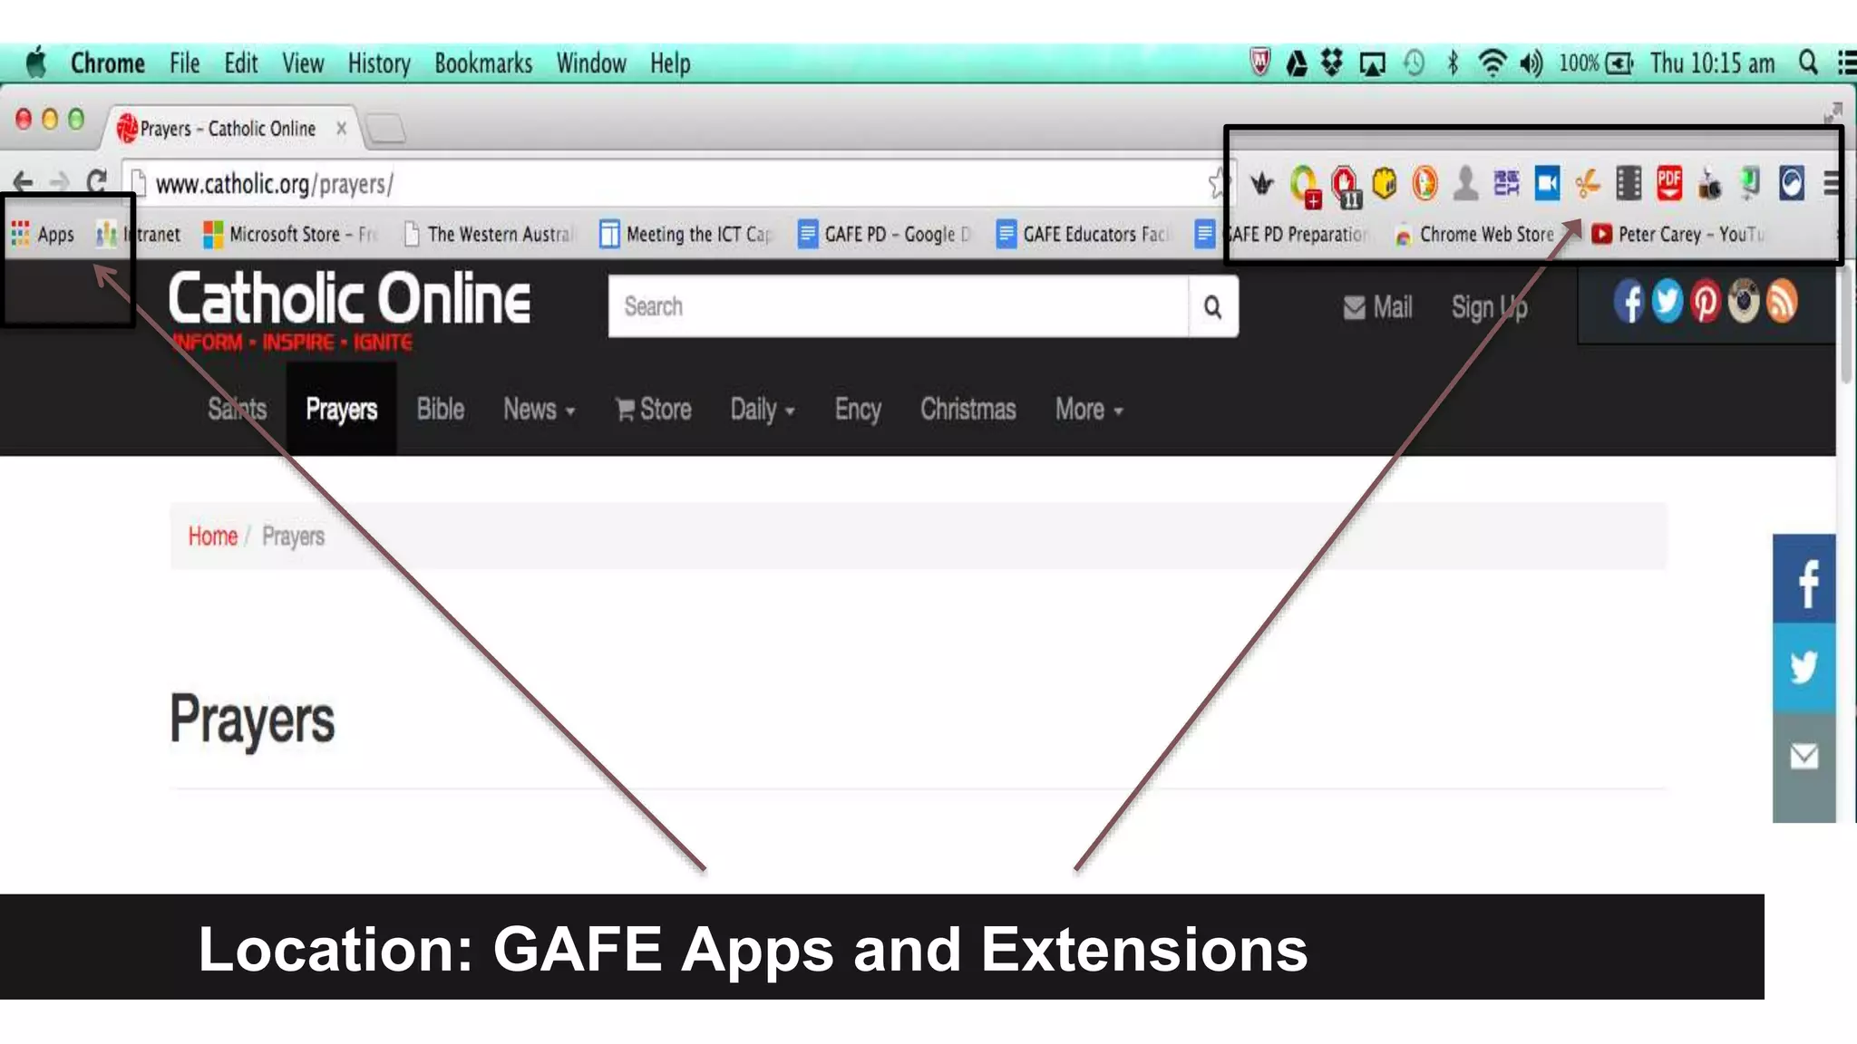The height and width of the screenshot is (1044, 1857).
Task: Open the green monitor extension icon
Action: (x=1750, y=183)
